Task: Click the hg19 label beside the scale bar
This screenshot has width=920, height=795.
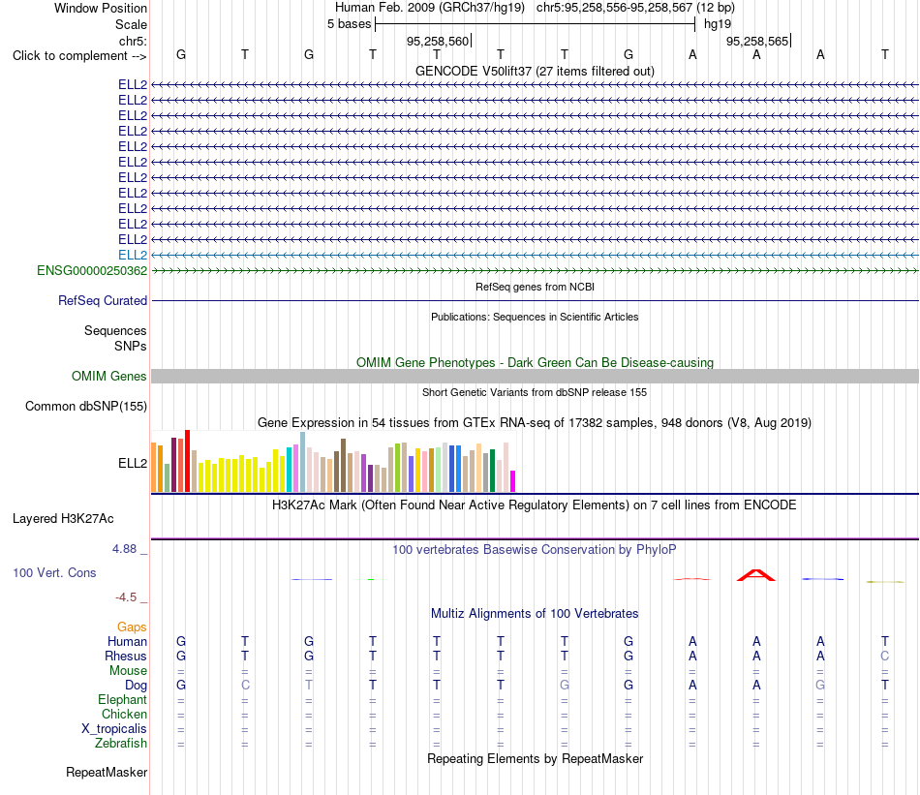Action: pyautogui.click(x=718, y=24)
